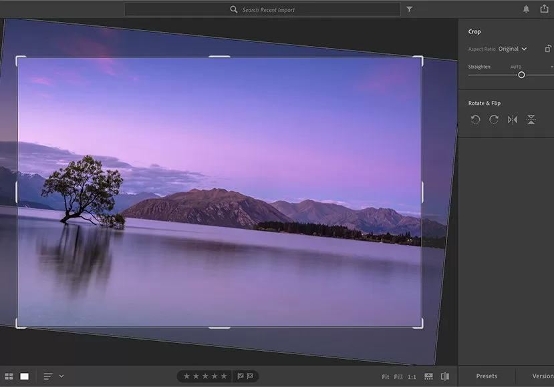The height and width of the screenshot is (387, 554).
Task: Toggle the aspect ratio lock
Action: 548,49
